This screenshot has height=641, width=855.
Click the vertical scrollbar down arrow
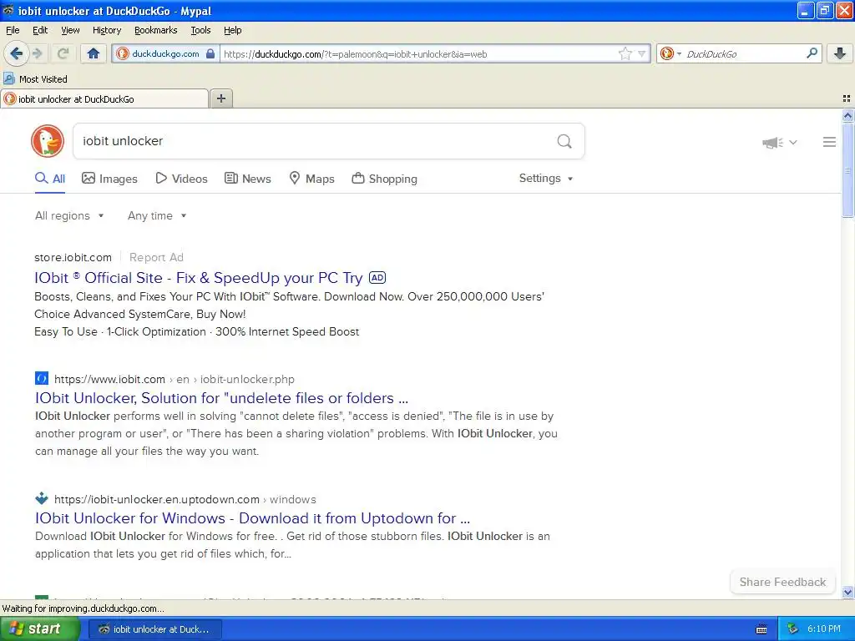click(847, 593)
